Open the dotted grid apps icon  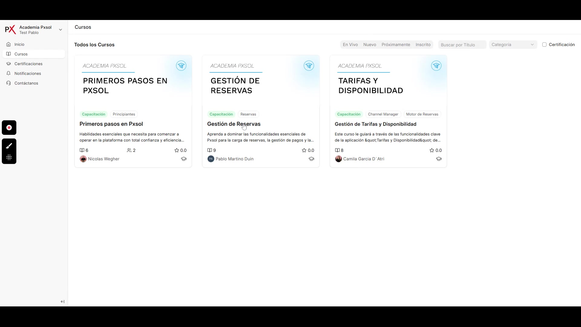9,157
